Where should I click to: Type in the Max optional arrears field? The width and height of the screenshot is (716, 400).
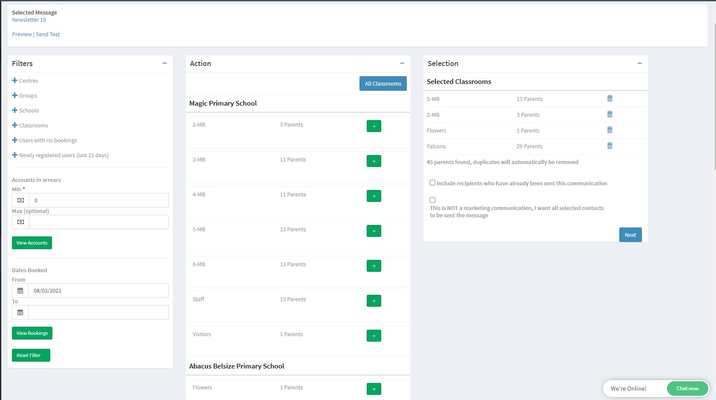[x=98, y=222]
